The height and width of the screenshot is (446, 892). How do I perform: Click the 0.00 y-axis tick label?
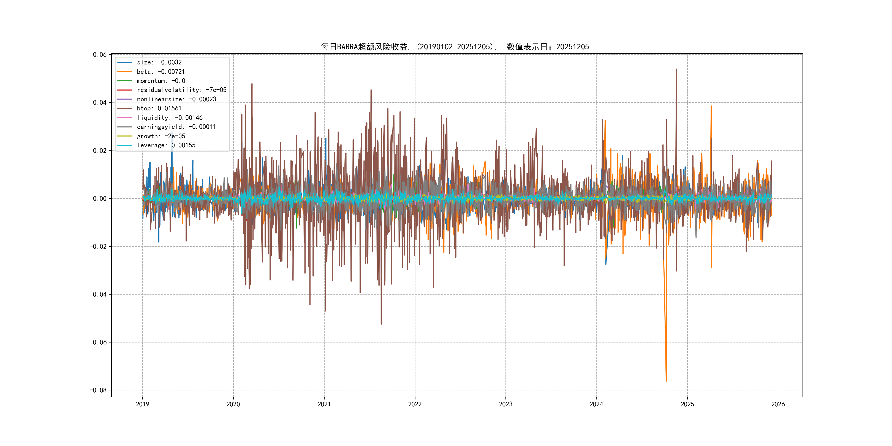(100, 199)
